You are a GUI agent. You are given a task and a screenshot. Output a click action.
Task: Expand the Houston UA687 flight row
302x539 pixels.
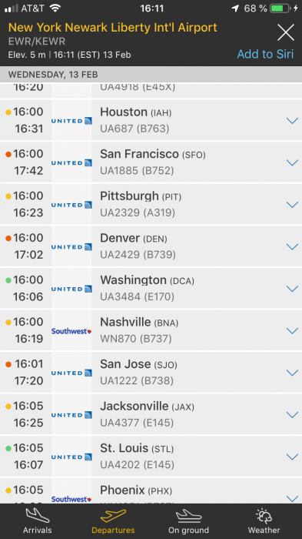tap(151, 120)
